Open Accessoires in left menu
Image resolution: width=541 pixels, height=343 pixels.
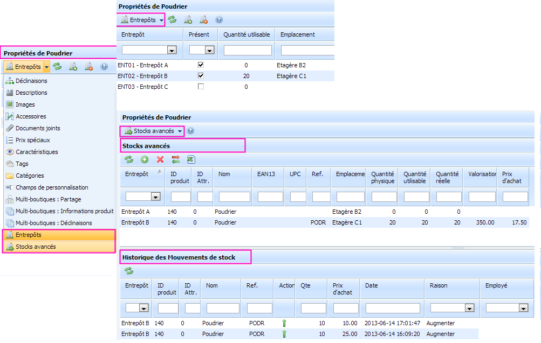click(x=30, y=116)
